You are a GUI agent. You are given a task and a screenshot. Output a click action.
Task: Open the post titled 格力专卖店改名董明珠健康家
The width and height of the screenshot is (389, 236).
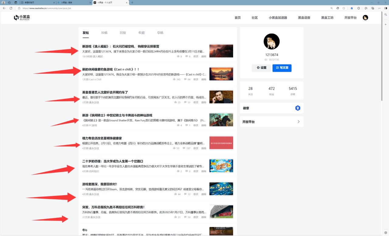[102, 138]
